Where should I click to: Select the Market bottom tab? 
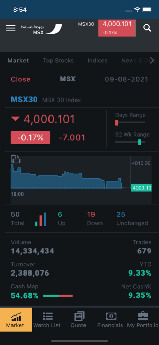click(x=16, y=319)
